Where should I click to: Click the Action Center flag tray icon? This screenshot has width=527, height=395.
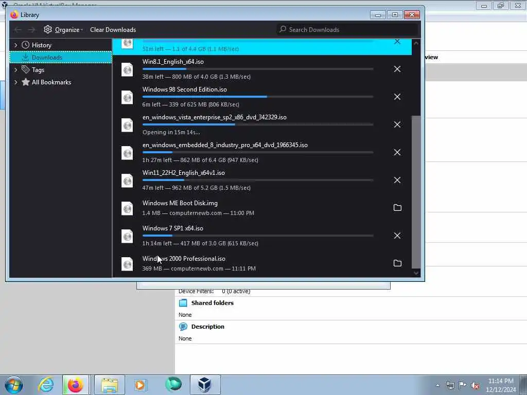[463, 385]
